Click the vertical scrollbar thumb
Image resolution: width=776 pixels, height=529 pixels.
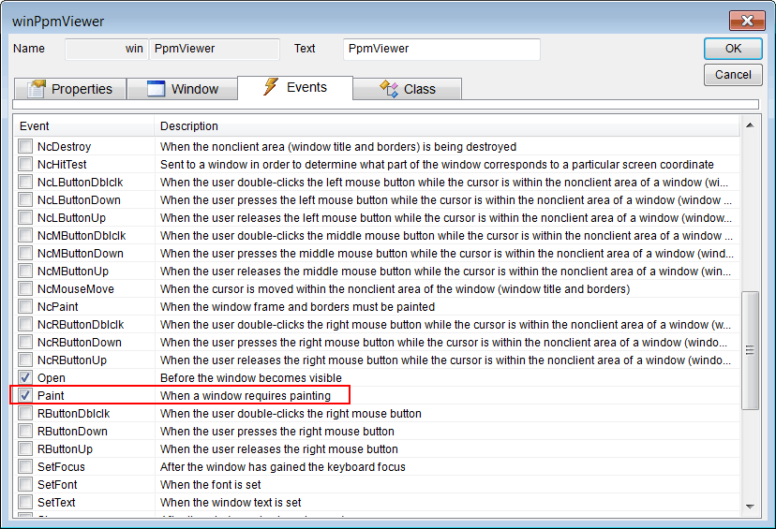tap(750, 350)
